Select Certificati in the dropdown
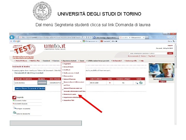 [67, 70]
